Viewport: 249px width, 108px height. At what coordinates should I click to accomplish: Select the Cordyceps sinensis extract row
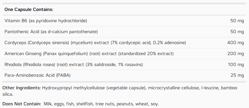point(124,43)
